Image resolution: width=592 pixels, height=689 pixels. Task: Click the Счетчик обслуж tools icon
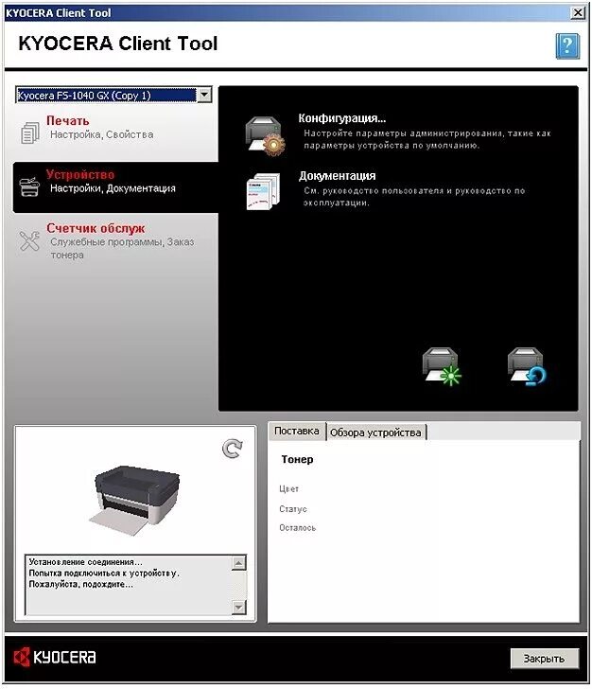[29, 240]
